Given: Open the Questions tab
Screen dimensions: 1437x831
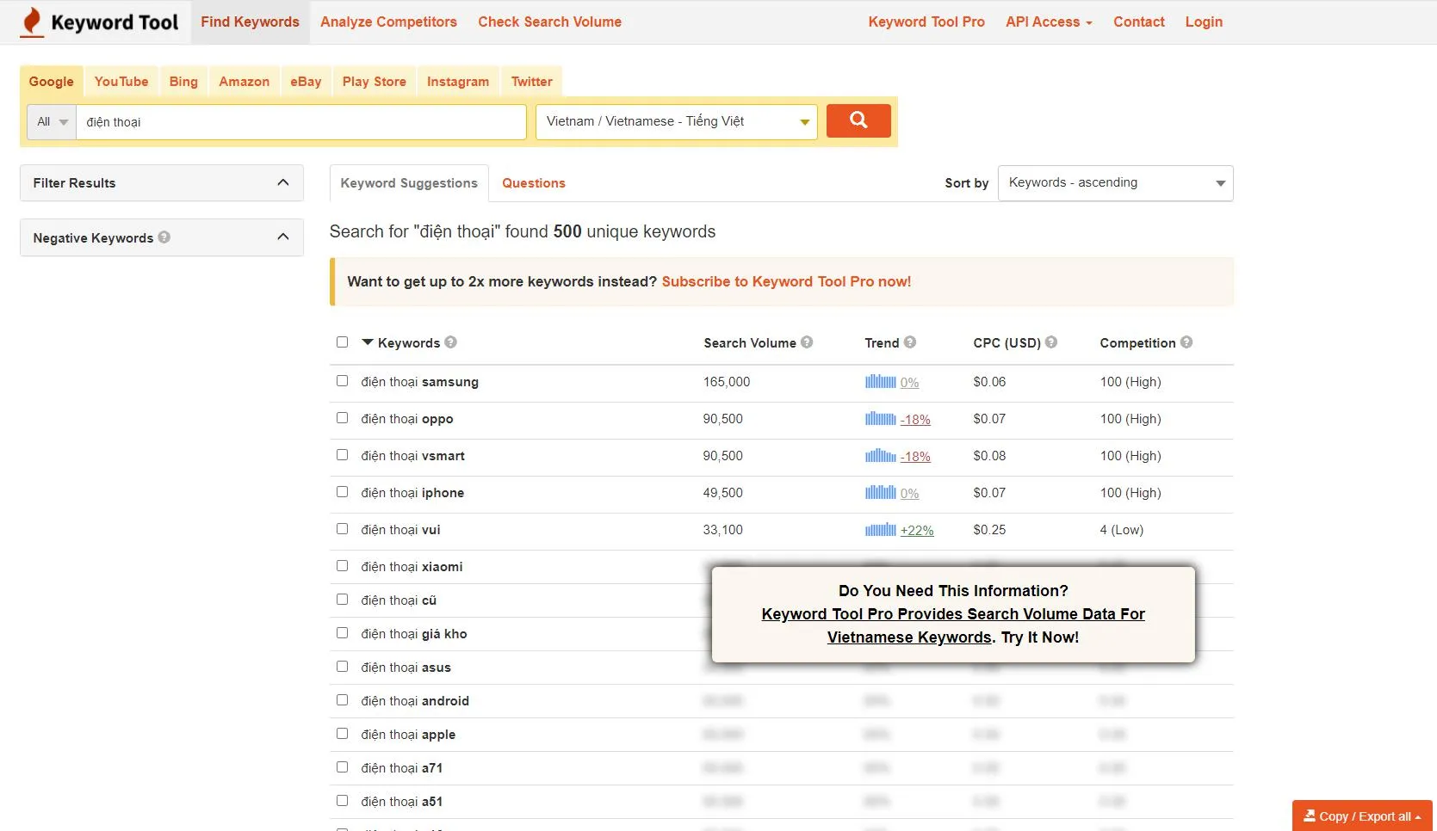Looking at the screenshot, I should coord(534,183).
